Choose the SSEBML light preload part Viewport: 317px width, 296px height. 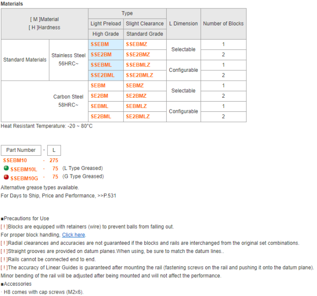[101, 65]
